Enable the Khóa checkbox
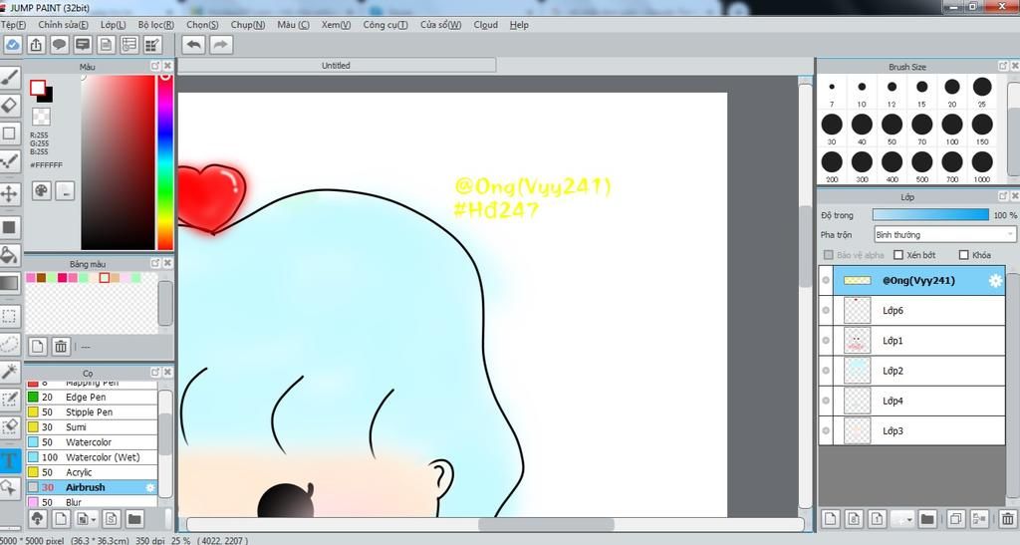The height and width of the screenshot is (545, 1020). point(964,255)
